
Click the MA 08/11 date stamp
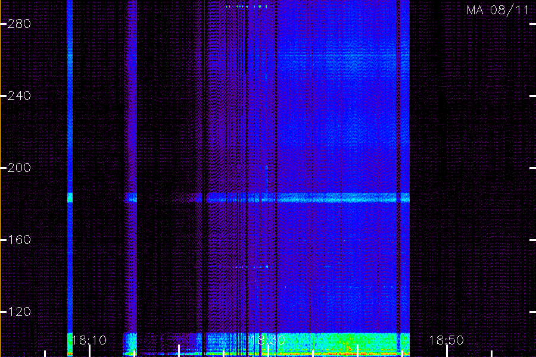tap(498, 10)
